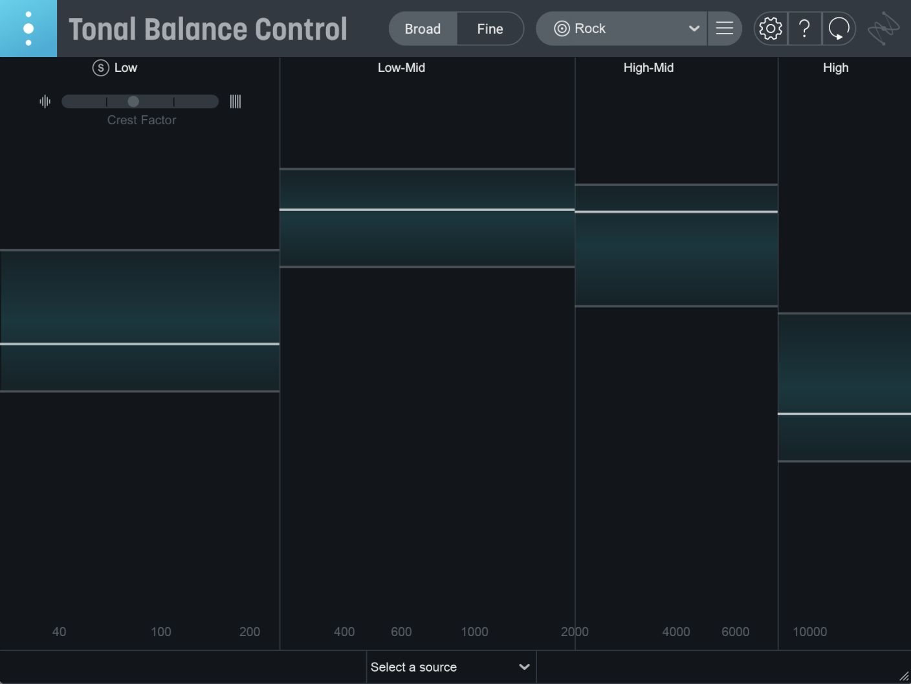911x684 pixels.
Task: Click the High-Mid band header
Action: [648, 67]
